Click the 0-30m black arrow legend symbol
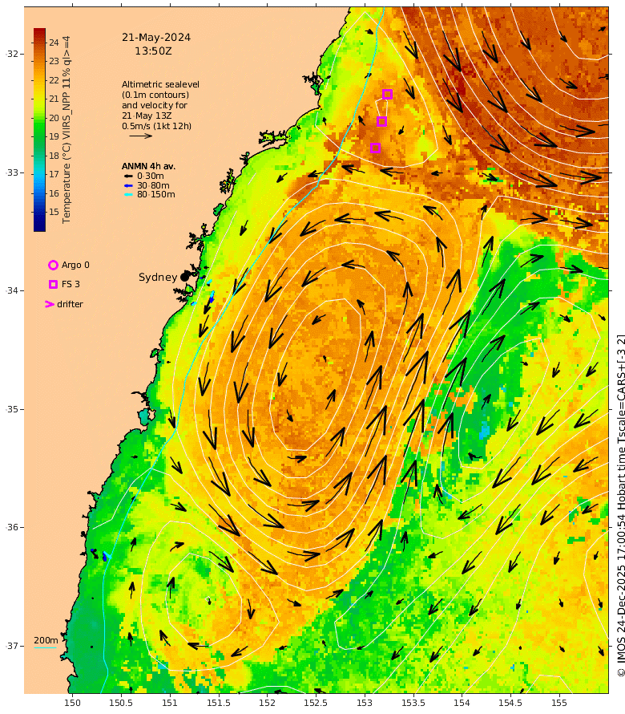 [129, 176]
